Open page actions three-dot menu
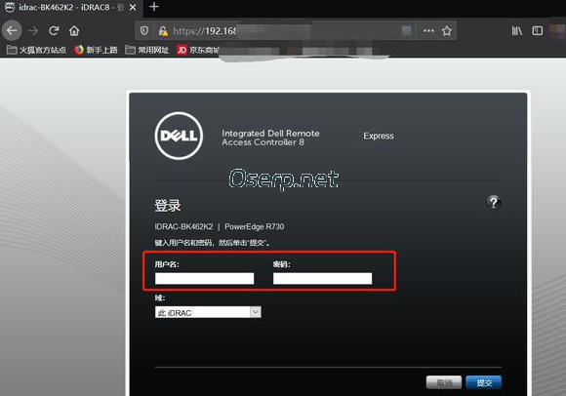The width and height of the screenshot is (566, 396). click(428, 30)
